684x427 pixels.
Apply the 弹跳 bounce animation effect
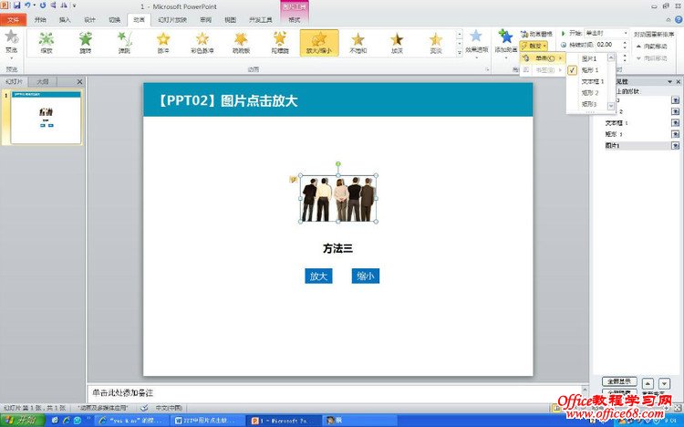tap(124, 43)
